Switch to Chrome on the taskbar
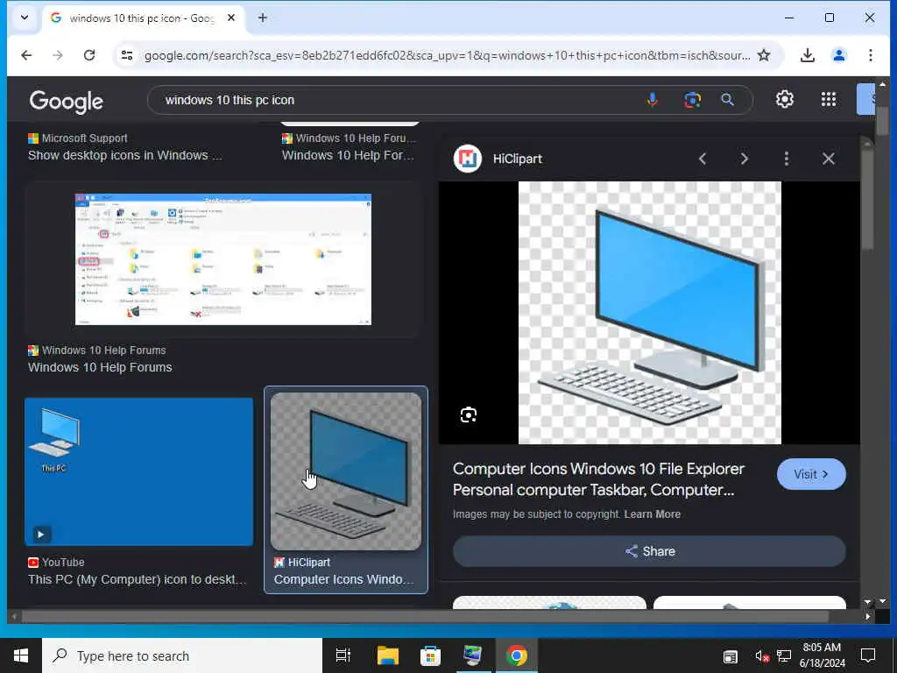This screenshot has width=897, height=673. point(517,655)
